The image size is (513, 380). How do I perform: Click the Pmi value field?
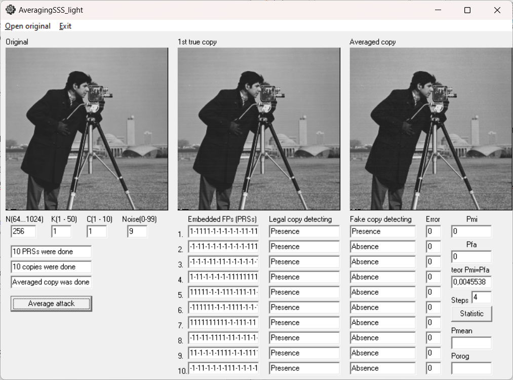(x=471, y=232)
